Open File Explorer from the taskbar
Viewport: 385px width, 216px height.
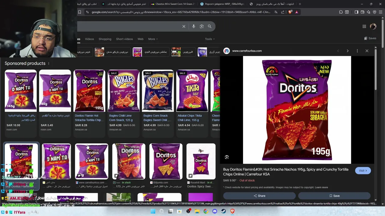click(197, 211)
